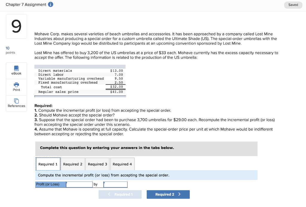
Task: Click the 'Required:' heading
Action: pyautogui.click(x=44, y=106)
